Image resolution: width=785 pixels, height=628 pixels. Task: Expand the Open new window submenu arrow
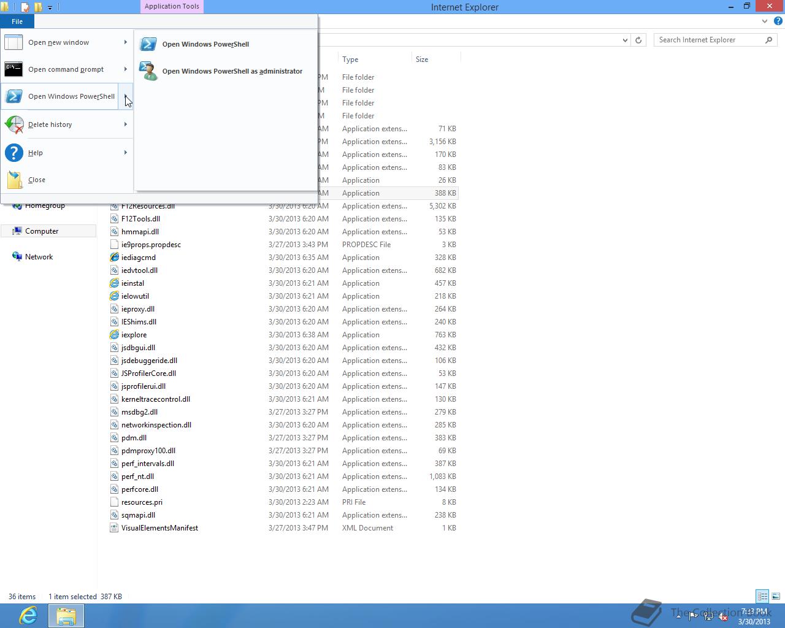point(126,42)
